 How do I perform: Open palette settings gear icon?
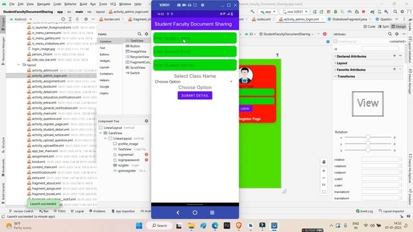click(146, 34)
